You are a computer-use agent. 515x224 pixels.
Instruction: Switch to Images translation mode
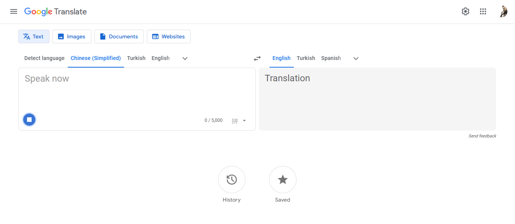(72, 36)
